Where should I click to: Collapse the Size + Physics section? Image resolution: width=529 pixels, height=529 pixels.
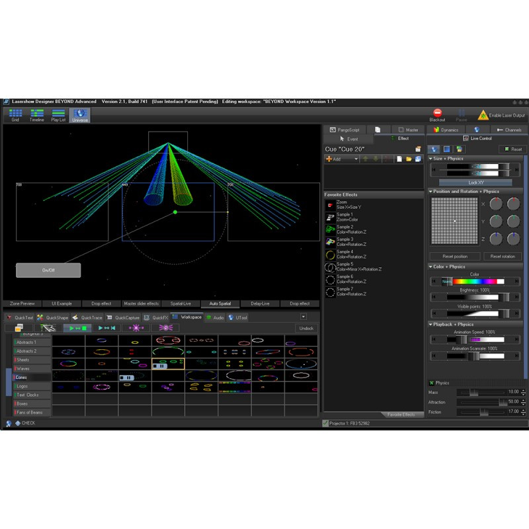click(x=430, y=158)
